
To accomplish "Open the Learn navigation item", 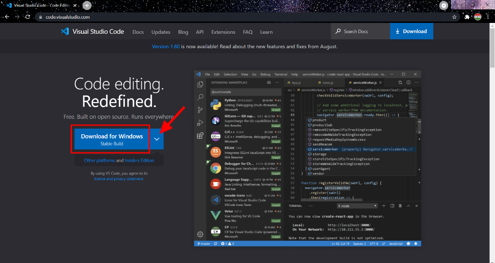I will click(x=266, y=32).
